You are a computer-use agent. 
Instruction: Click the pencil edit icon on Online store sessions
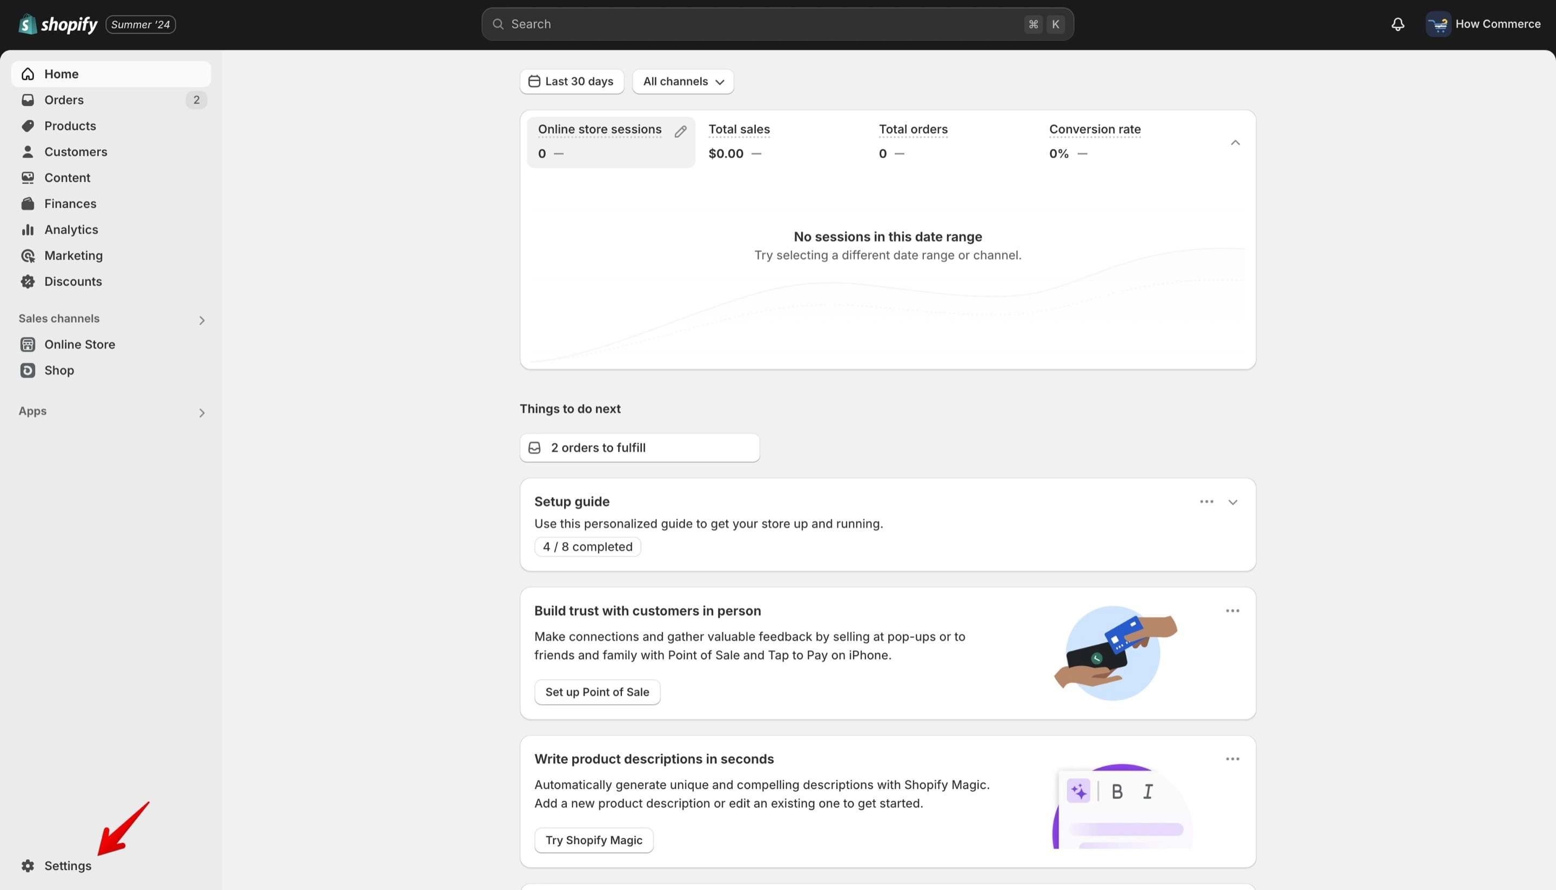pyautogui.click(x=680, y=131)
